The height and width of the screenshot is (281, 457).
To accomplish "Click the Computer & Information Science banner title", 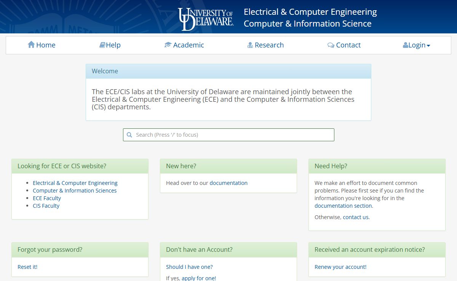I will [308, 24].
